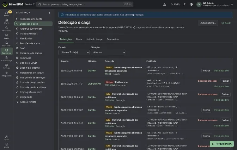Click the Quando column header
The height and width of the screenshot is (150, 237).
(65, 61)
